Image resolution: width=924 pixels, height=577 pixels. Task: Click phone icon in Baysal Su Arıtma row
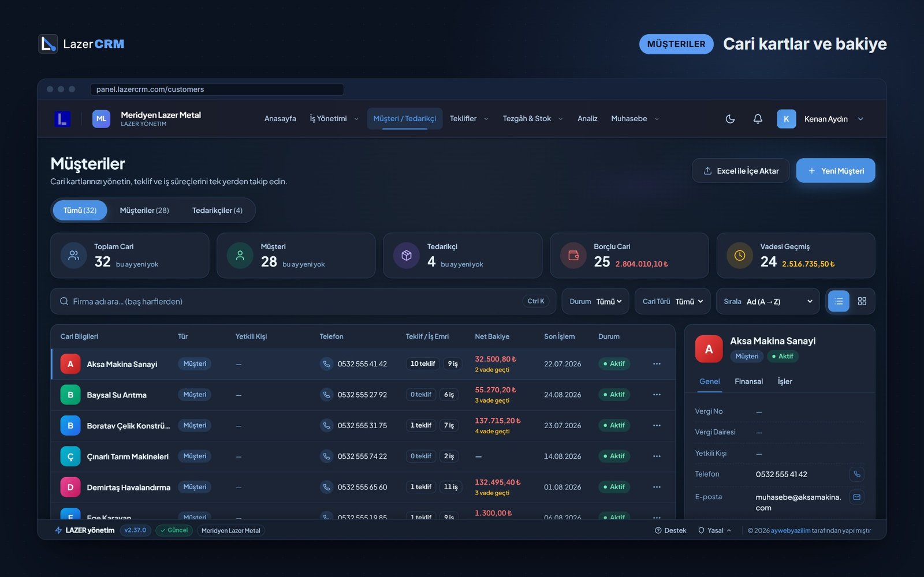326,395
